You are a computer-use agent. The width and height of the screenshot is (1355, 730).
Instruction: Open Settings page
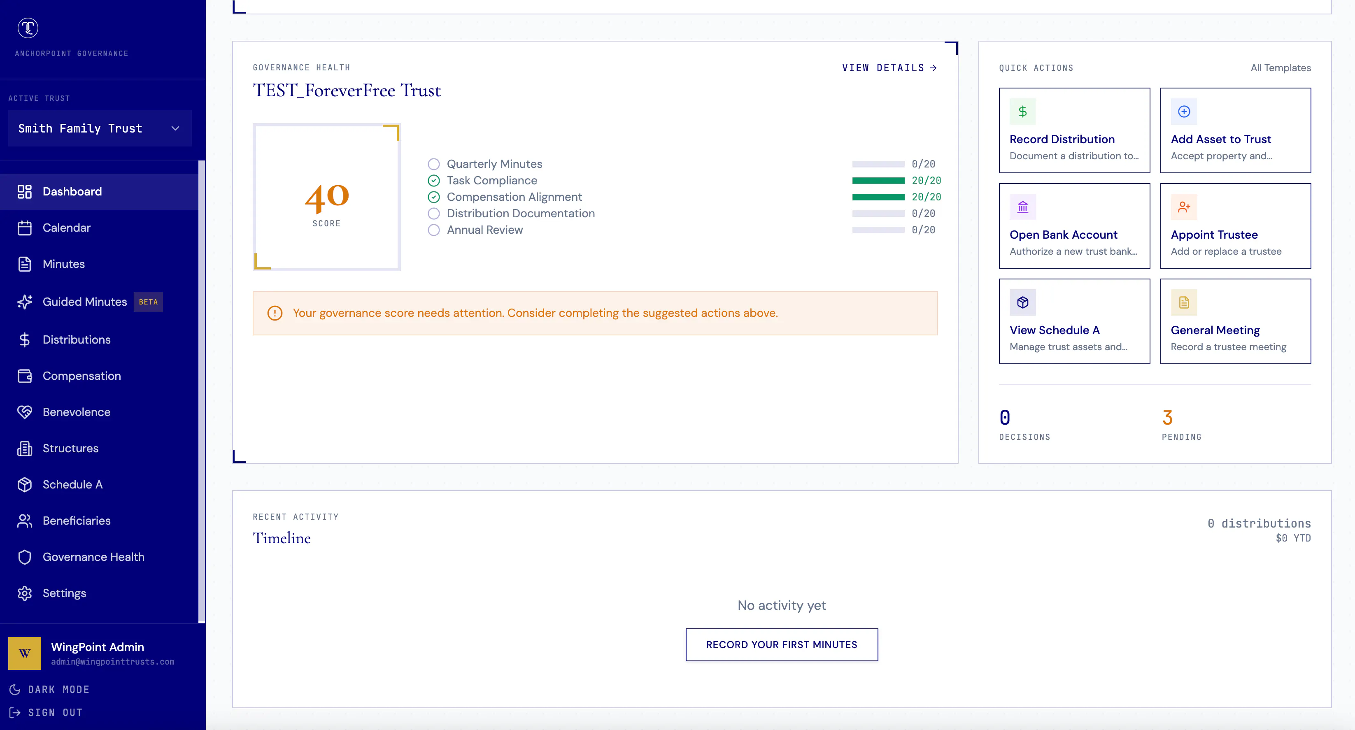pyautogui.click(x=99, y=593)
